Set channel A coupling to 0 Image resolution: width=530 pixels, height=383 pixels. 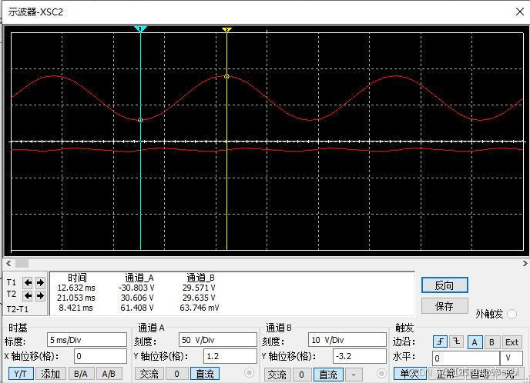click(x=176, y=374)
